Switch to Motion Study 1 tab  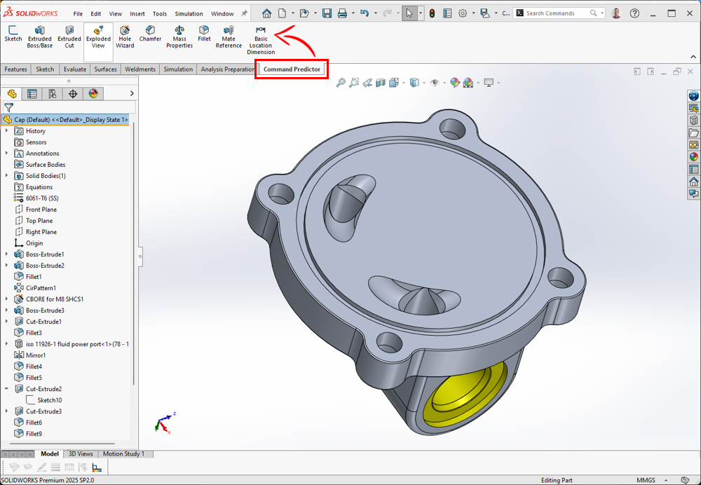(124, 453)
